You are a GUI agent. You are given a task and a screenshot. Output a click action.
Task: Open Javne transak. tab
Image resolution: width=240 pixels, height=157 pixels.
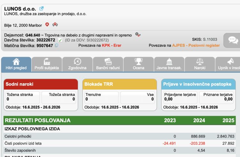click(x=169, y=64)
